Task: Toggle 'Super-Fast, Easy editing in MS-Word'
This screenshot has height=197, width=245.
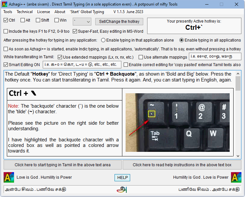Action: click(x=75, y=31)
